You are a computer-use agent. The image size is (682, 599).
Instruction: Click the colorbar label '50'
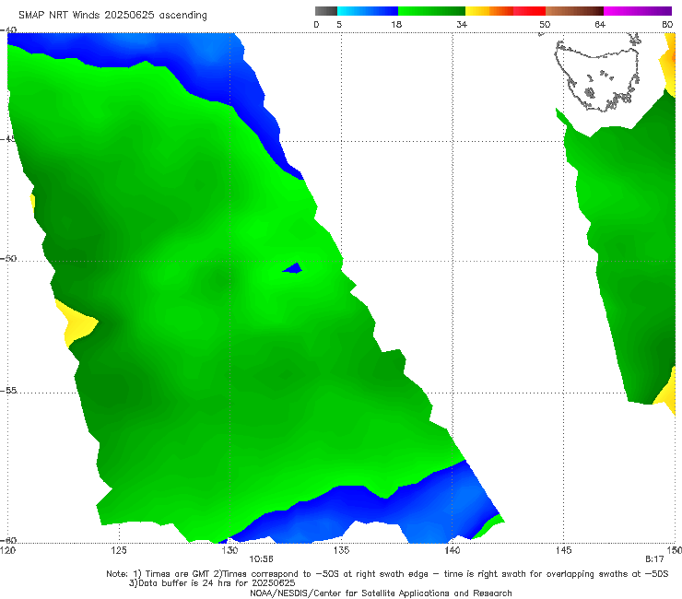pos(545,24)
